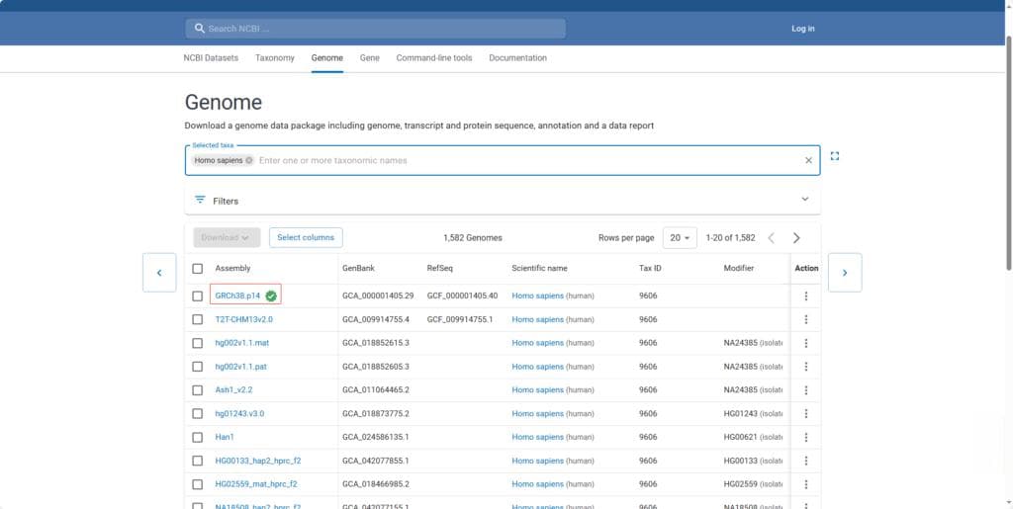The width and height of the screenshot is (1013, 509).
Task: Check the HG02559_mat_hprc_f2 row checkbox
Action: (198, 484)
